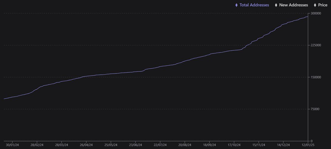Viewport: 331px width, 149px height.
Task: Click the 225000 y-axis label
Action: coord(315,45)
